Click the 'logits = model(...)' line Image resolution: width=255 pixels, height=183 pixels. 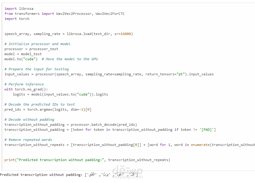(x=60, y=94)
